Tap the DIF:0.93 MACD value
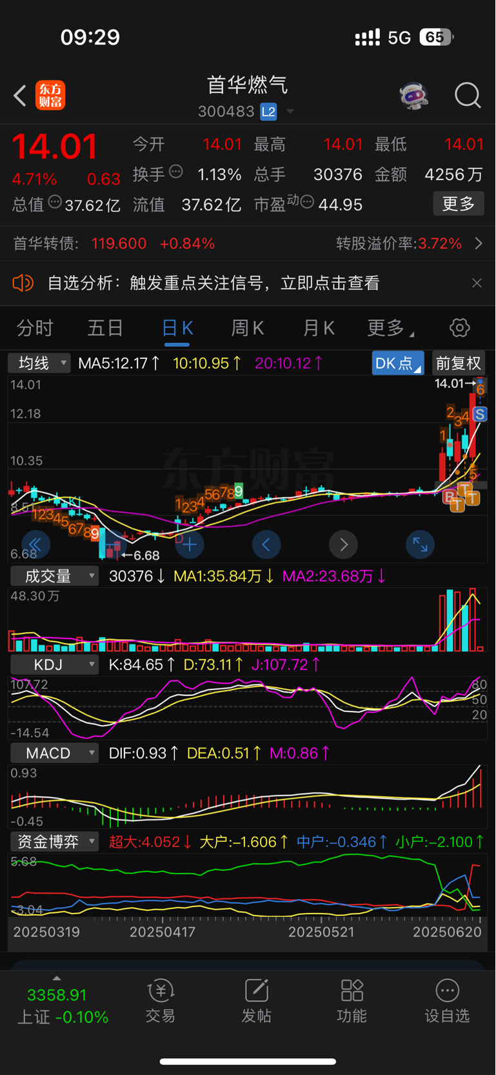The image size is (496, 1075). click(x=143, y=753)
